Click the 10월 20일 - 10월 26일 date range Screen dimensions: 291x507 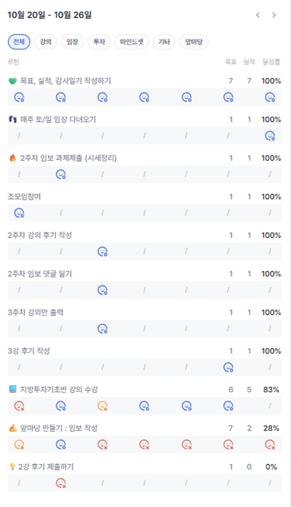[50, 15]
